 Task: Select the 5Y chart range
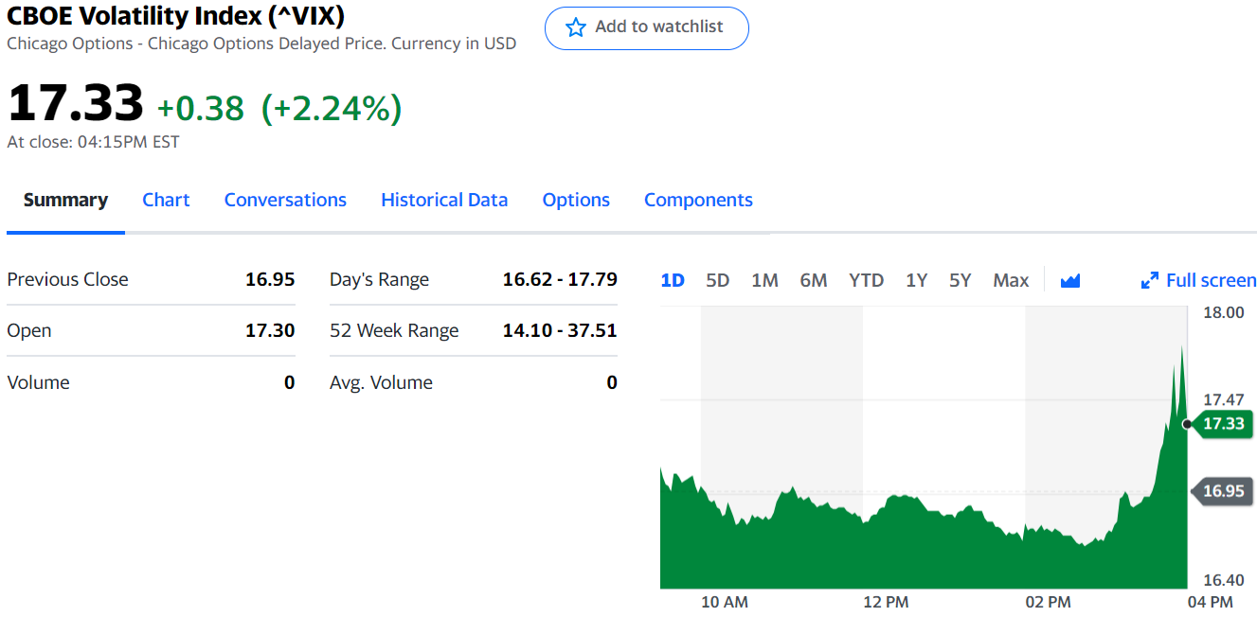(x=961, y=280)
